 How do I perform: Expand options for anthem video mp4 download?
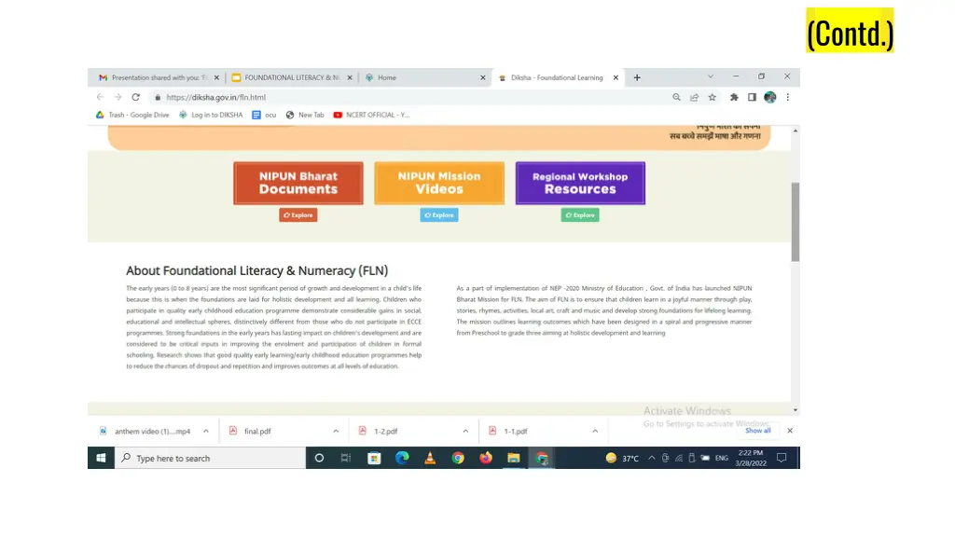tap(206, 431)
